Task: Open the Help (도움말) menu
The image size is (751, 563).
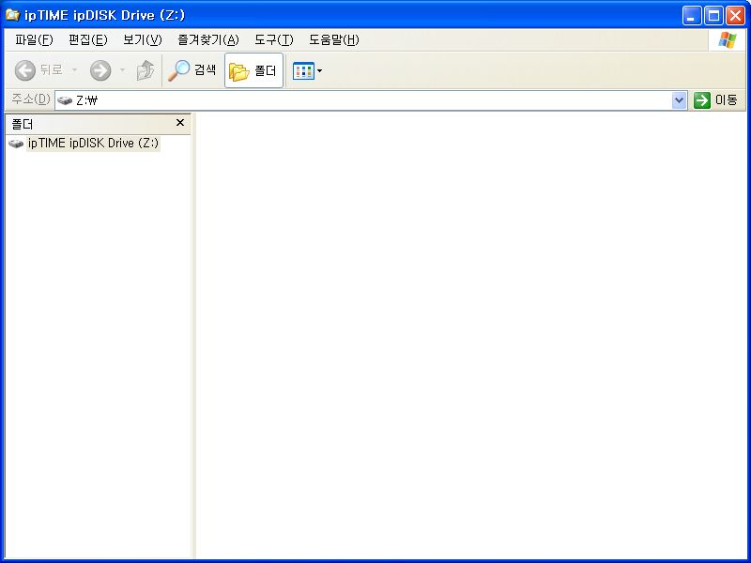Action: [334, 39]
